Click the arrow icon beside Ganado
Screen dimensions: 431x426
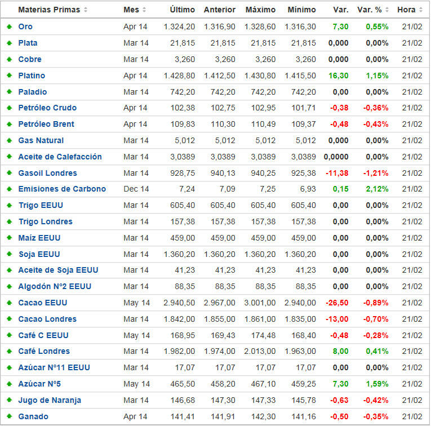[x=9, y=416]
